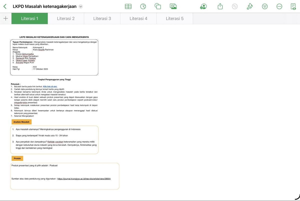Image resolution: width=300 pixels, height=201 pixels.
Task: Open the collaboration people icon
Action: [x=203, y=6]
